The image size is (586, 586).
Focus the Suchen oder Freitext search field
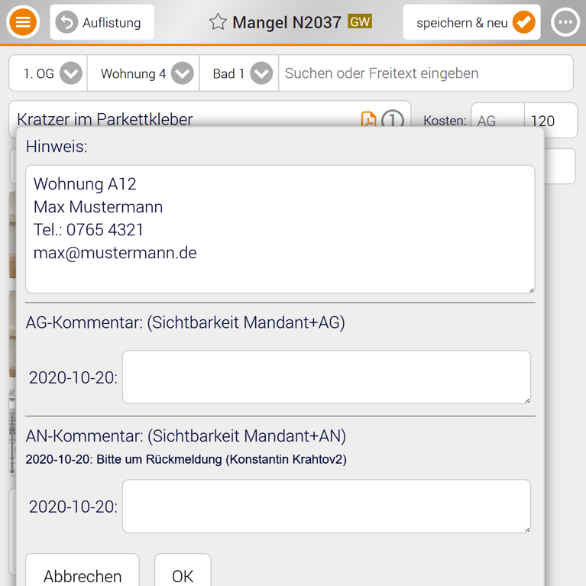(425, 73)
